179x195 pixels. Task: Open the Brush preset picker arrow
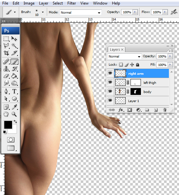click(43, 12)
